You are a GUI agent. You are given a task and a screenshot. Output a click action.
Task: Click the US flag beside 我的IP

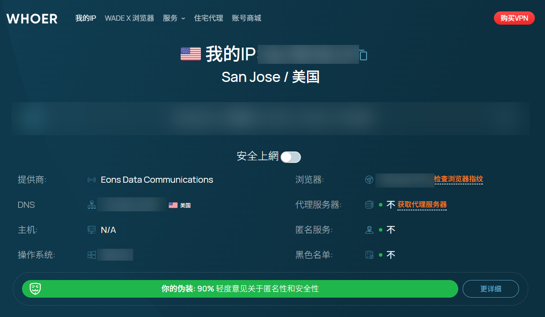pos(191,54)
